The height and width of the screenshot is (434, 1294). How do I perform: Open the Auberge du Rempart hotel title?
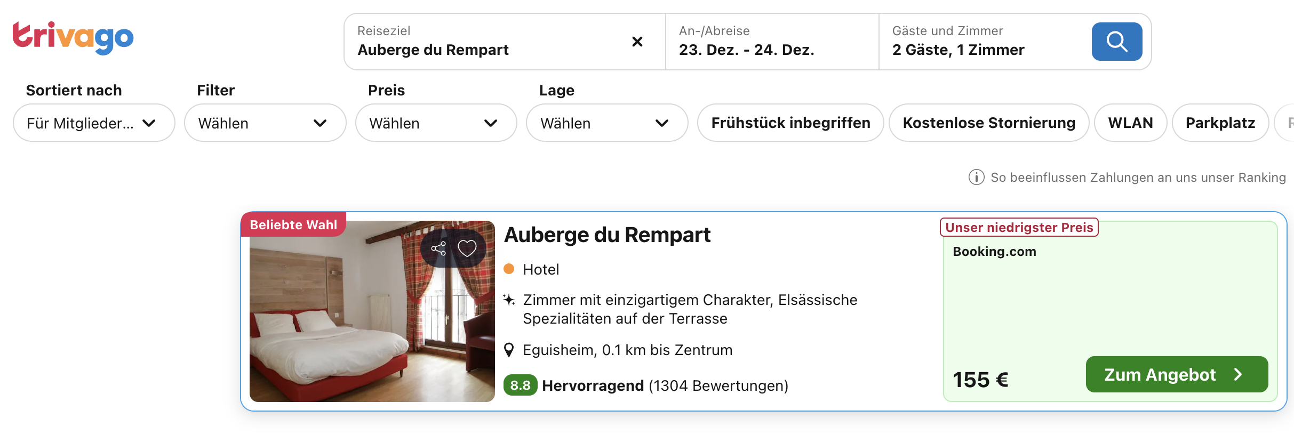607,235
